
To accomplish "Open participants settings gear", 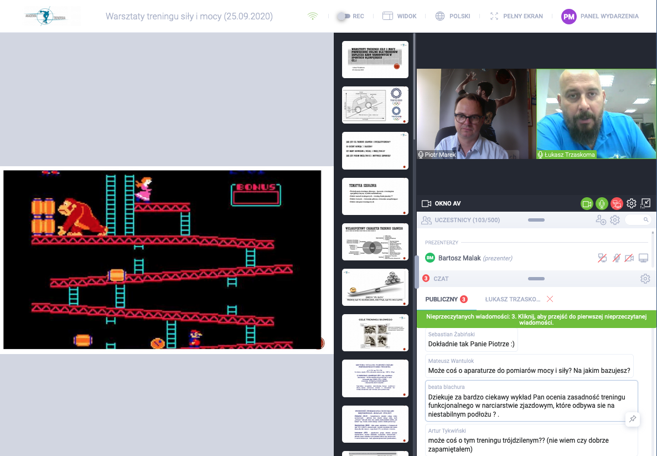I will (x=614, y=220).
